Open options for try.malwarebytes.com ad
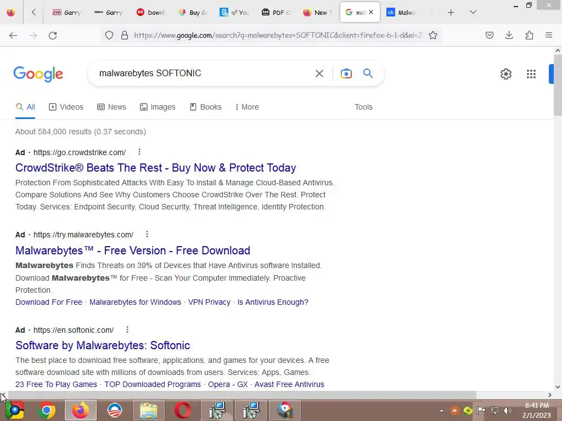Screen dimensions: 562x421 tap(147, 235)
